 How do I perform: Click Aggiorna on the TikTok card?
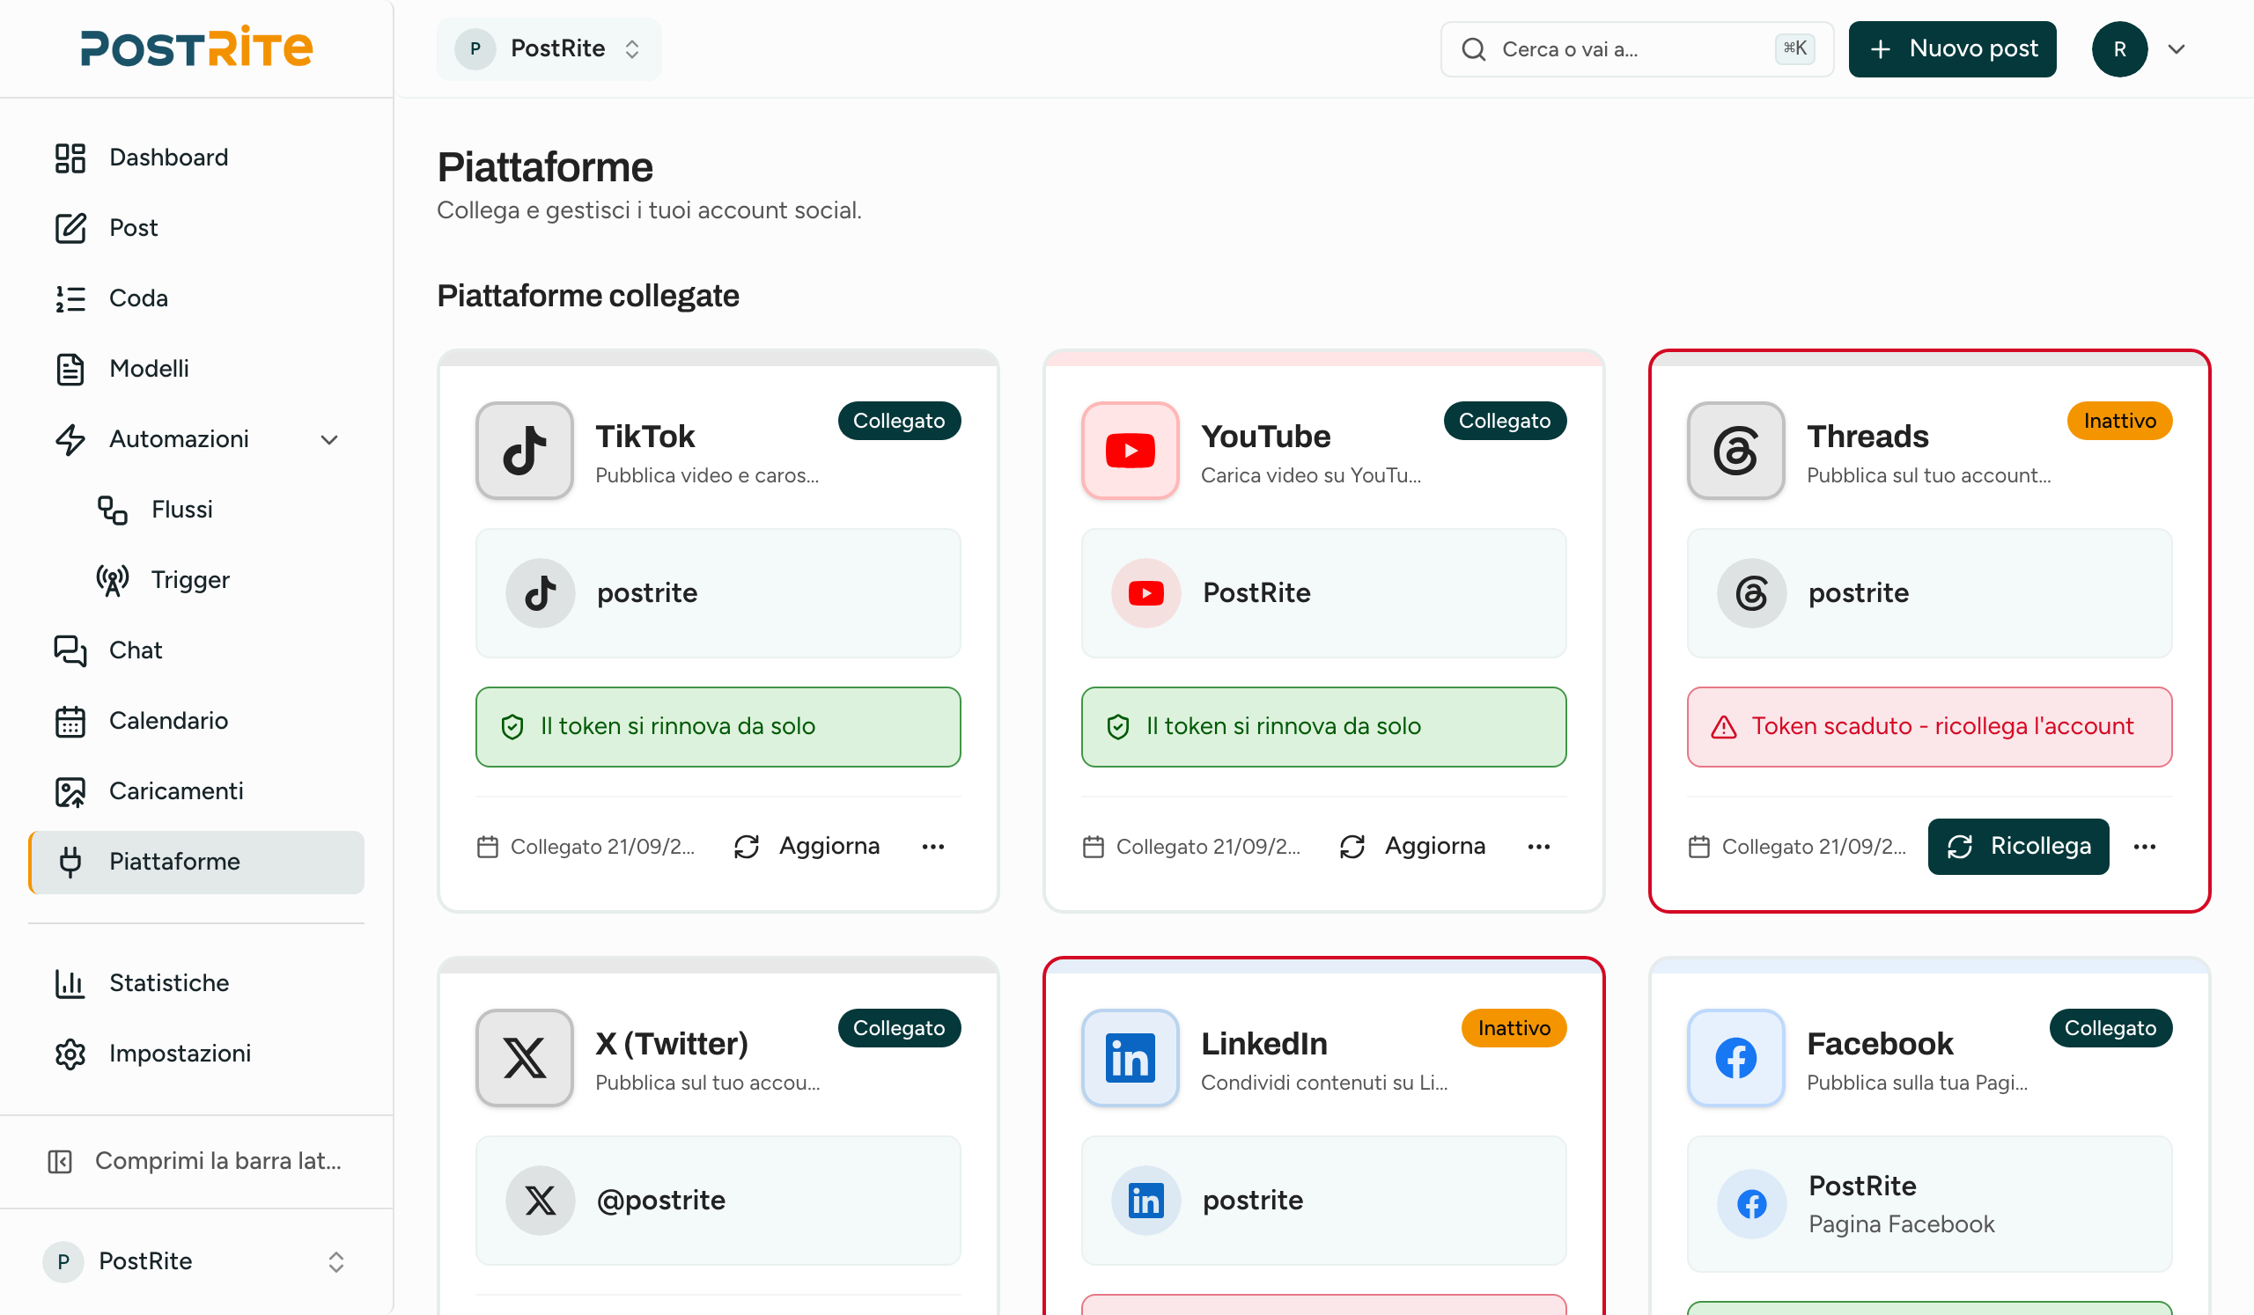pyautogui.click(x=807, y=847)
